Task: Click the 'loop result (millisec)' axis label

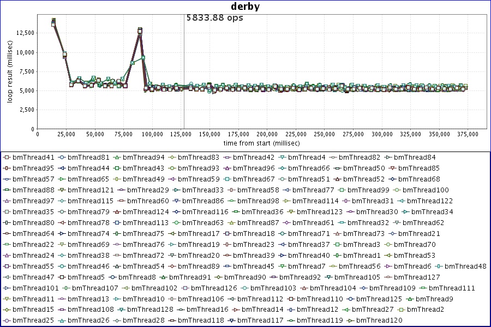Action: [10, 71]
